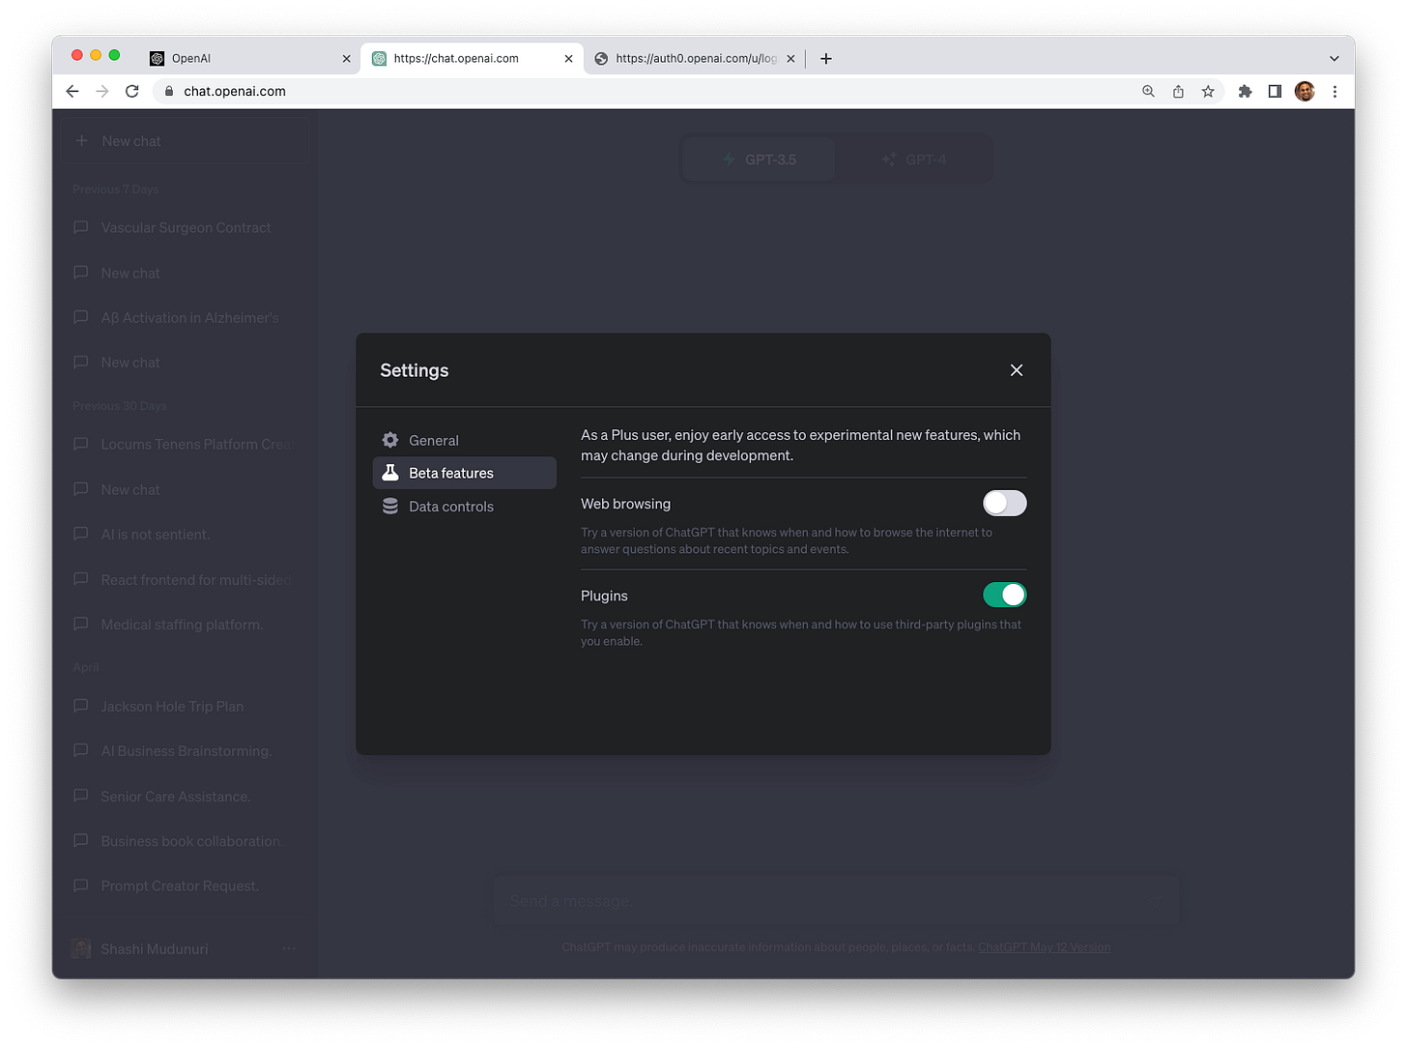The image size is (1407, 1048).
Task: Select the auth0.openai.com browser tab
Action: pyautogui.click(x=691, y=58)
